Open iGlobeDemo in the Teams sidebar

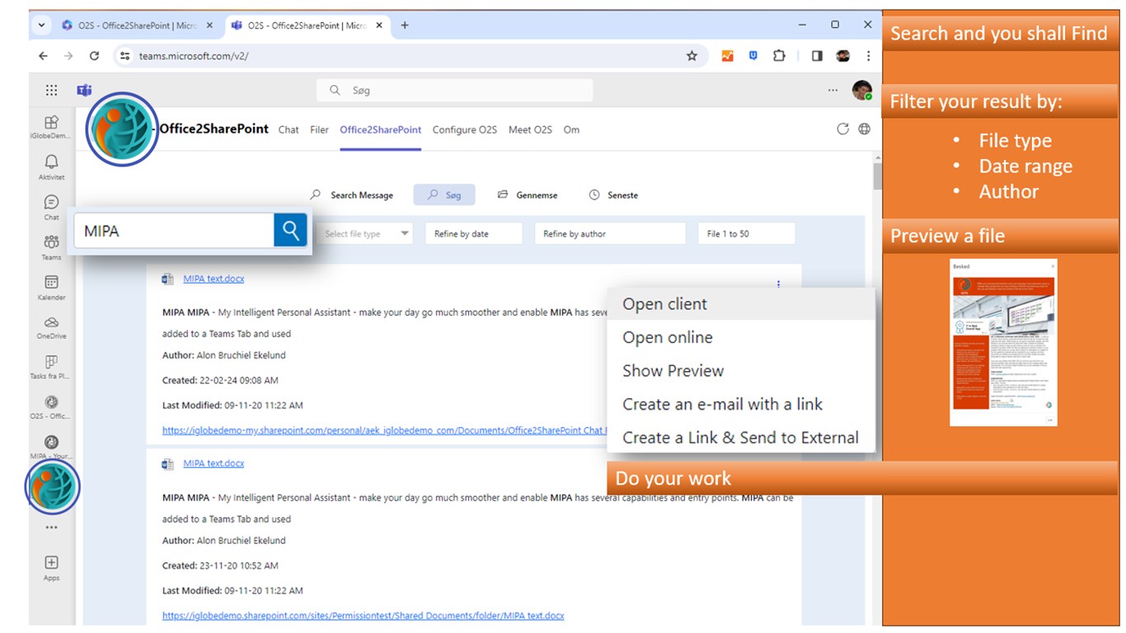[51, 127]
